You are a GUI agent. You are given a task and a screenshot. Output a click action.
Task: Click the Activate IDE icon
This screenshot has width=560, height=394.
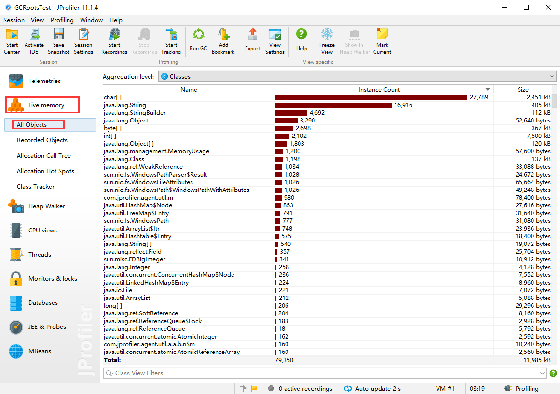(34, 41)
